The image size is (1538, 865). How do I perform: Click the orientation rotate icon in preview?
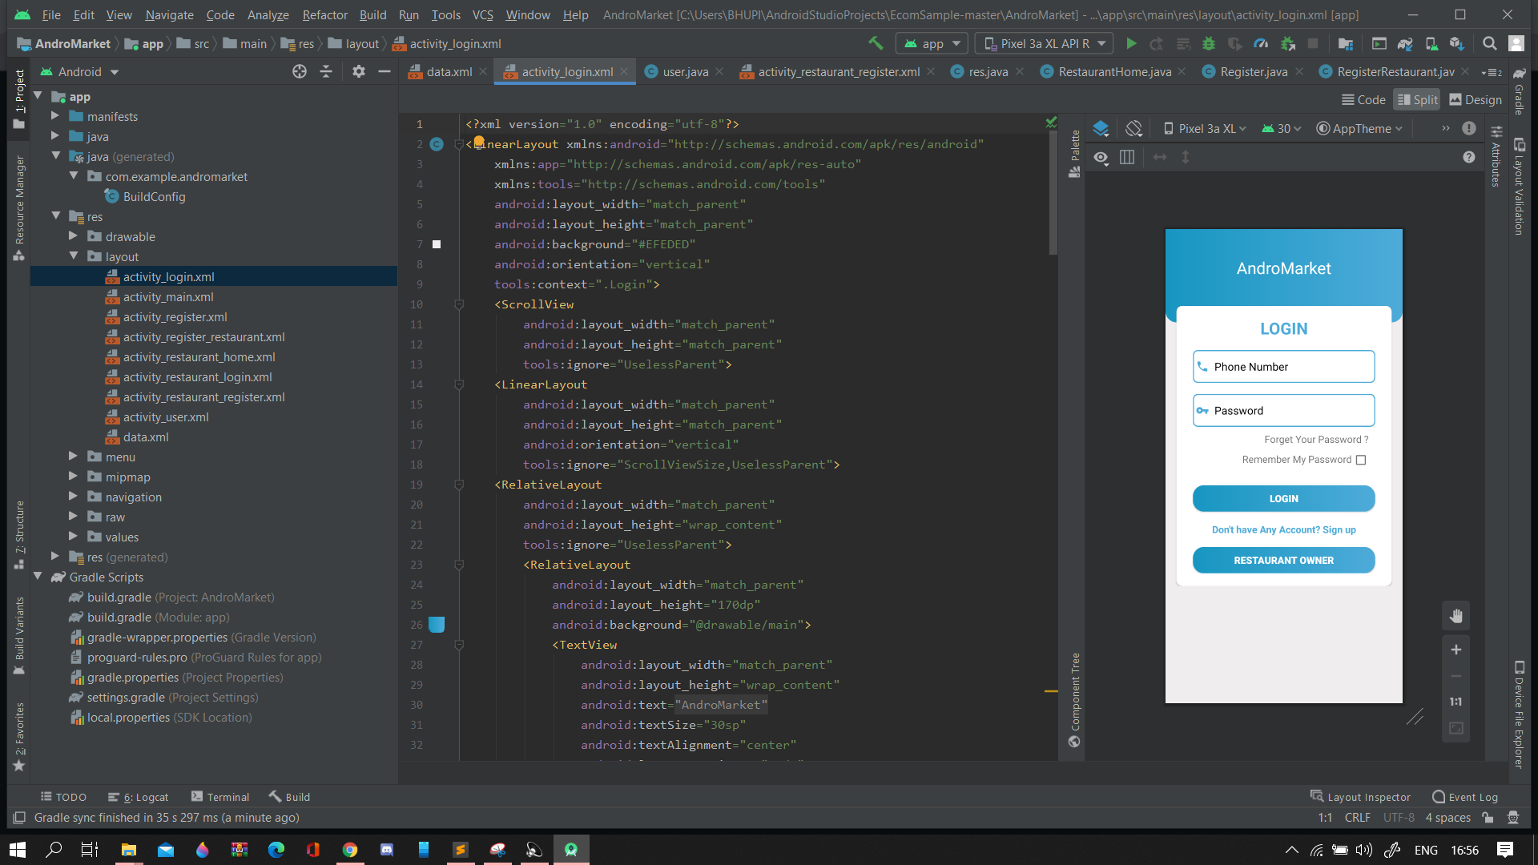pos(1133,128)
